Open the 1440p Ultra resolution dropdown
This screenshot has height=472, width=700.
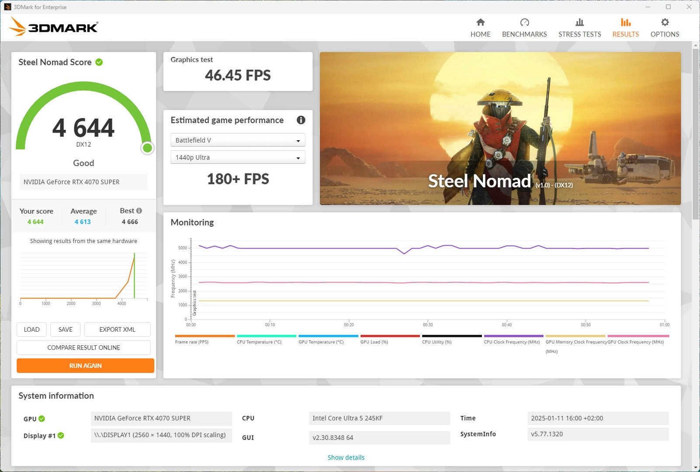(x=238, y=157)
